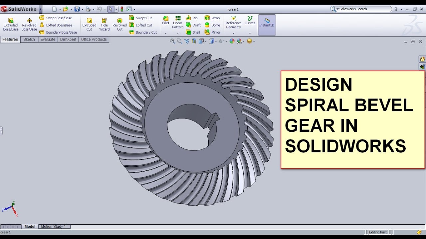Open the View Orientation icon
Viewport: 426px width, 239px height.
(x=201, y=41)
